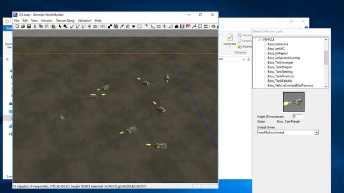The height and width of the screenshot is (193, 344).
Task: Select Boss_JetAurora in the object list
Action: point(278,44)
